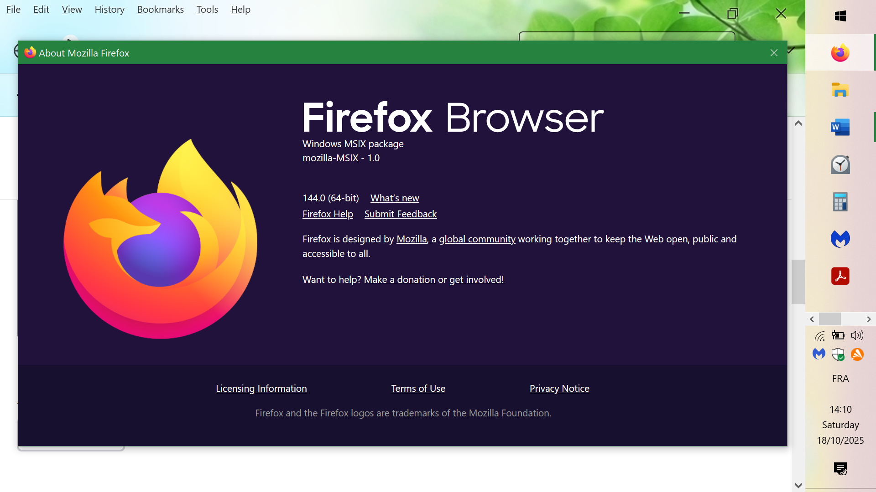Image resolution: width=876 pixels, height=492 pixels.
Task: Open the Privacy Notice link
Action: pos(559,389)
